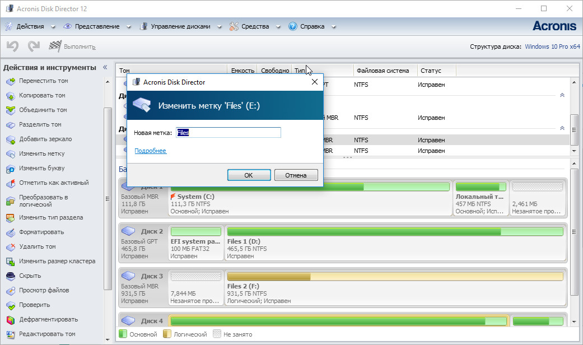
Task: Select Дефрагментировать icon
Action: (11, 320)
